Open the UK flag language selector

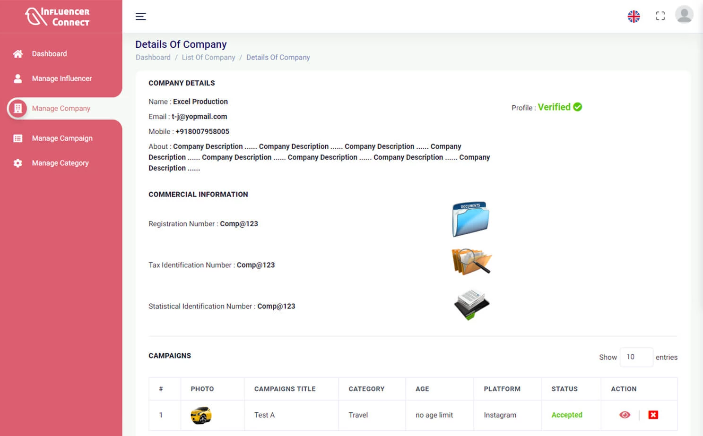[x=634, y=17]
